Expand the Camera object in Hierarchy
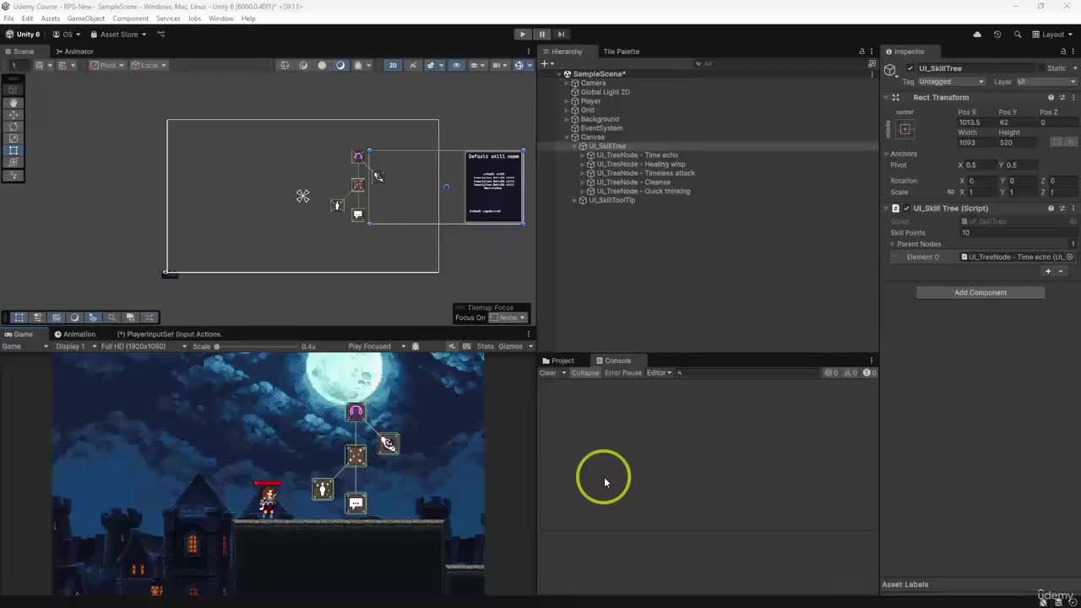Image resolution: width=1081 pixels, height=608 pixels. pos(567,83)
